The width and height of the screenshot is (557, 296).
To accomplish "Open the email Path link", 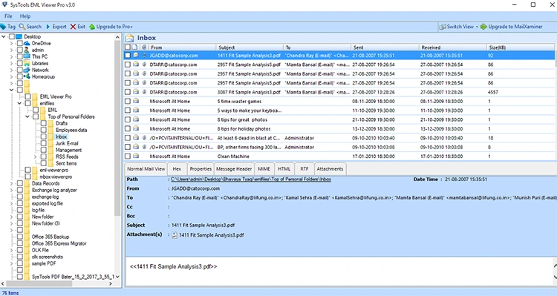I will [x=251, y=180].
